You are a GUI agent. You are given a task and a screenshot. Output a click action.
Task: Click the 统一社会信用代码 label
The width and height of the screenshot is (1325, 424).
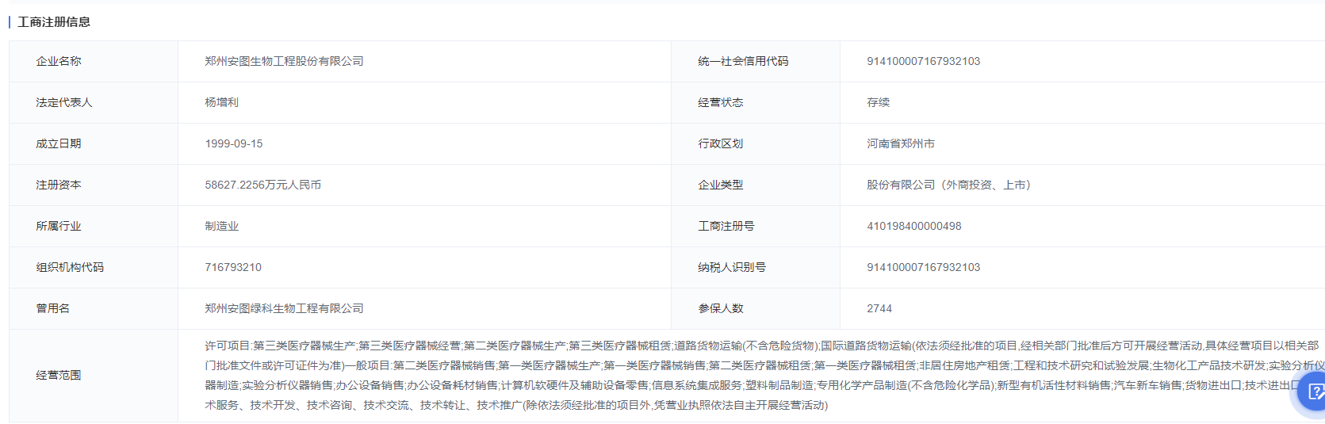tap(743, 61)
